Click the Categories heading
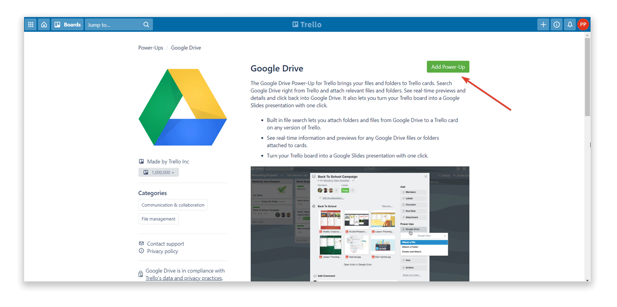Screen dimensions: 617x307 pyautogui.click(x=153, y=193)
